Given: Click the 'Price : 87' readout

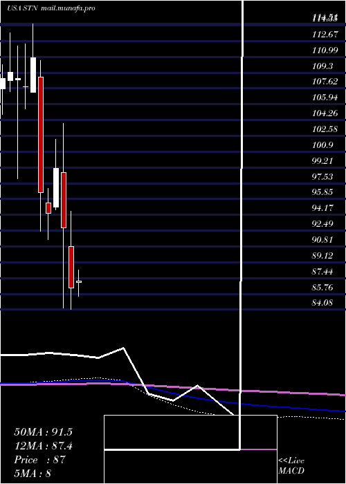Looking at the screenshot, I should [40, 460].
